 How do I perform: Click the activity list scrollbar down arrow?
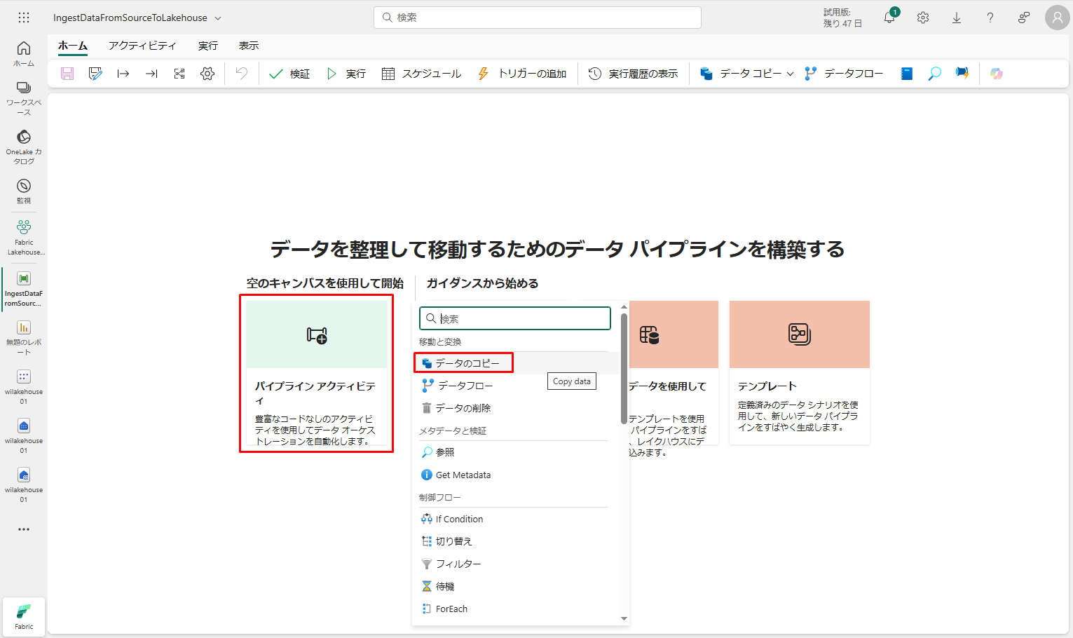624,618
